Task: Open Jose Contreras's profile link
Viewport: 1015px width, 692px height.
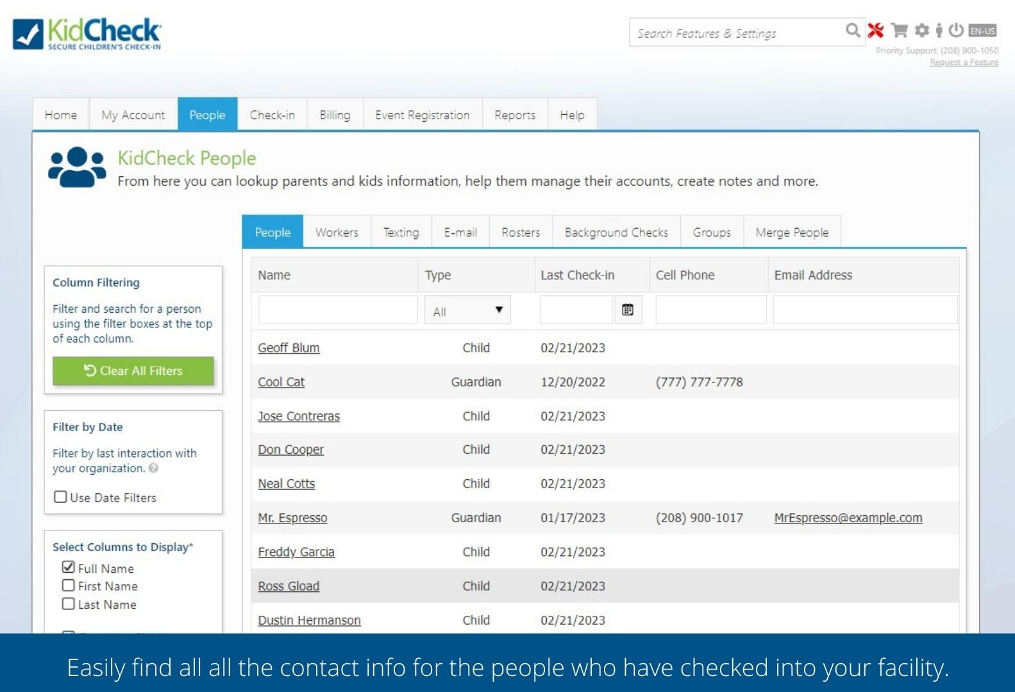Action: tap(299, 416)
